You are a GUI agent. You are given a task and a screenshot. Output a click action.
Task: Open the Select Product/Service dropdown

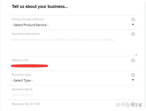73,25
